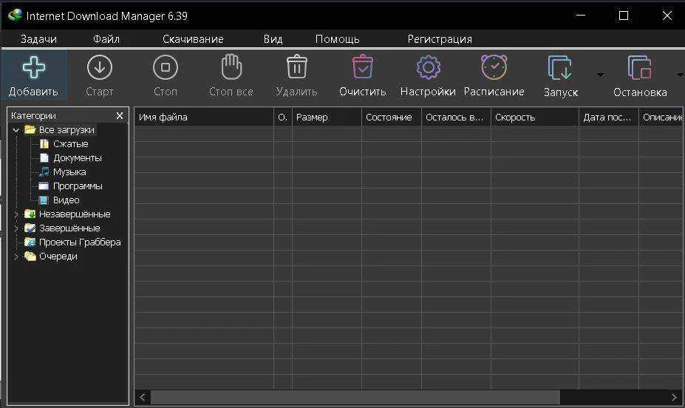Click the Программы window icon in tree
Viewport: 685px width, 408px height.
[x=44, y=186]
